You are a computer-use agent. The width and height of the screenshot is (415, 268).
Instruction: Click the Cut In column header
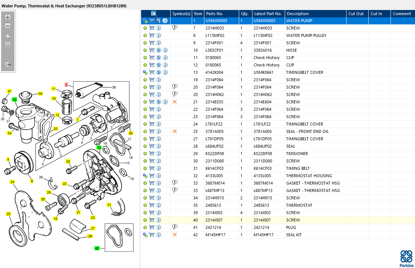(x=379, y=14)
